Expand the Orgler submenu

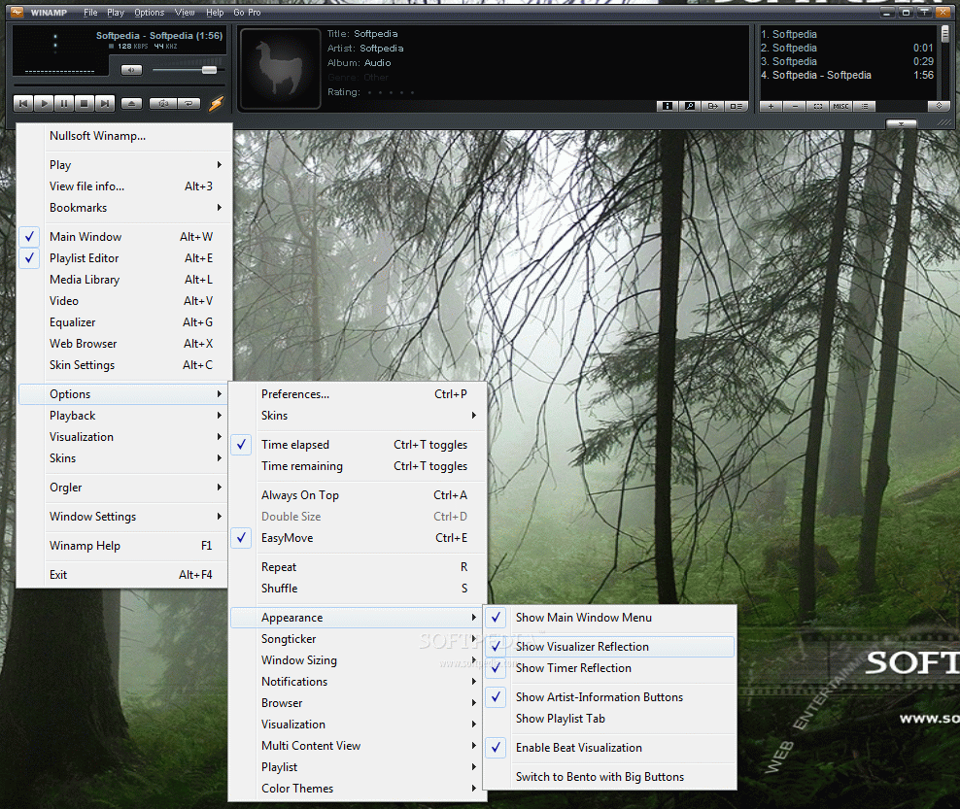[x=124, y=488]
